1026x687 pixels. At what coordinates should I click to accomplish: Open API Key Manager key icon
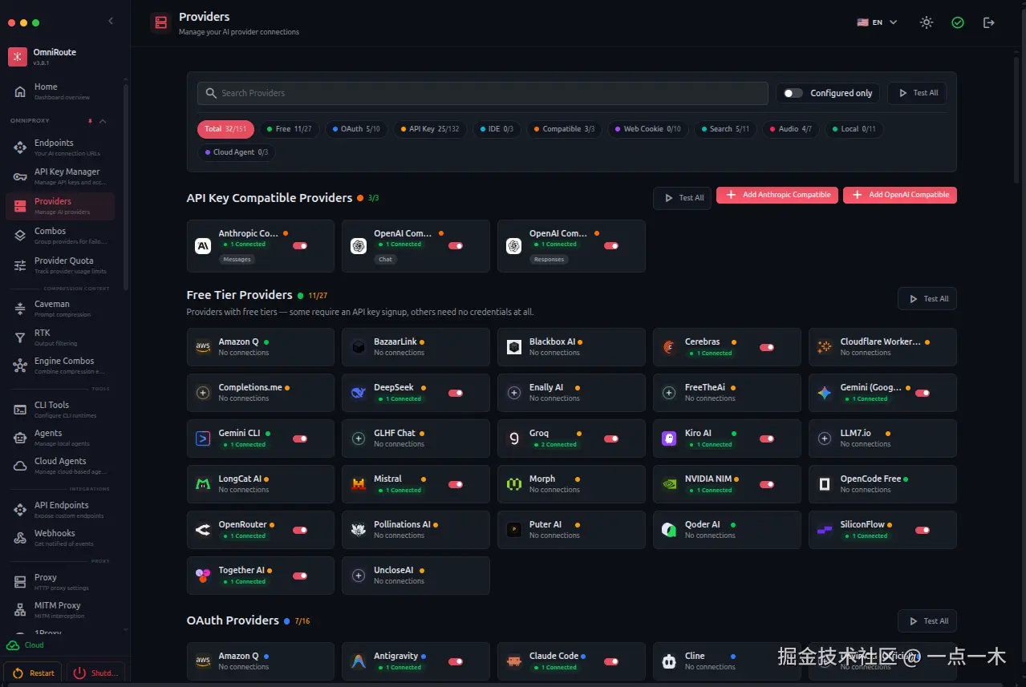[x=20, y=176]
